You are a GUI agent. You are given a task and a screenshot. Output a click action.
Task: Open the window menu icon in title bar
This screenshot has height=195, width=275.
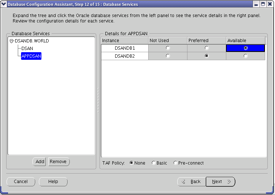pos(4,4)
